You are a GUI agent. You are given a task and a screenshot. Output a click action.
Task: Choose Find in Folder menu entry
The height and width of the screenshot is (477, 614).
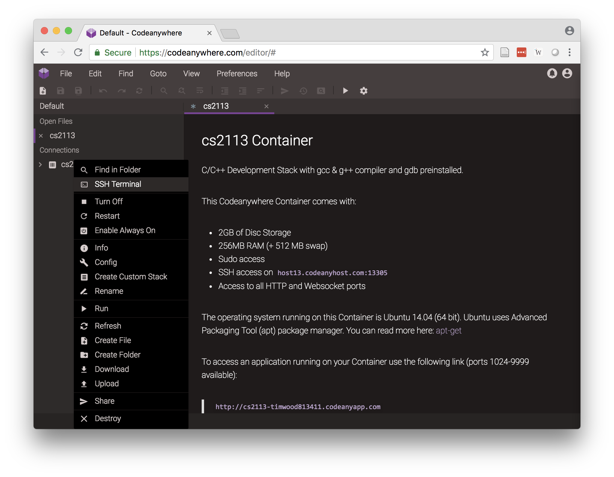click(131, 170)
